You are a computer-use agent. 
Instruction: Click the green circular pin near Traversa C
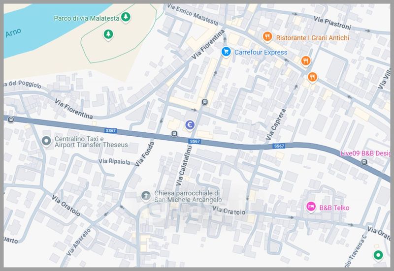(378, 255)
